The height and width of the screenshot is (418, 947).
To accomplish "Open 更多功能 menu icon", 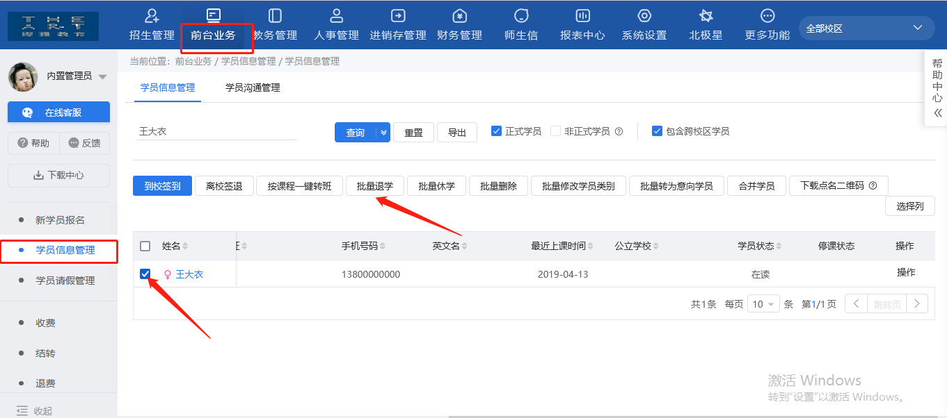I will [767, 15].
